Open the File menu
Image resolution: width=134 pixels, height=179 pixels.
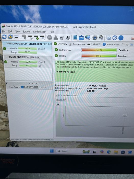tap(4, 31)
